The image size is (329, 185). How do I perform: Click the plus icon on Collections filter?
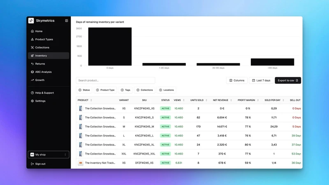tap(138, 90)
